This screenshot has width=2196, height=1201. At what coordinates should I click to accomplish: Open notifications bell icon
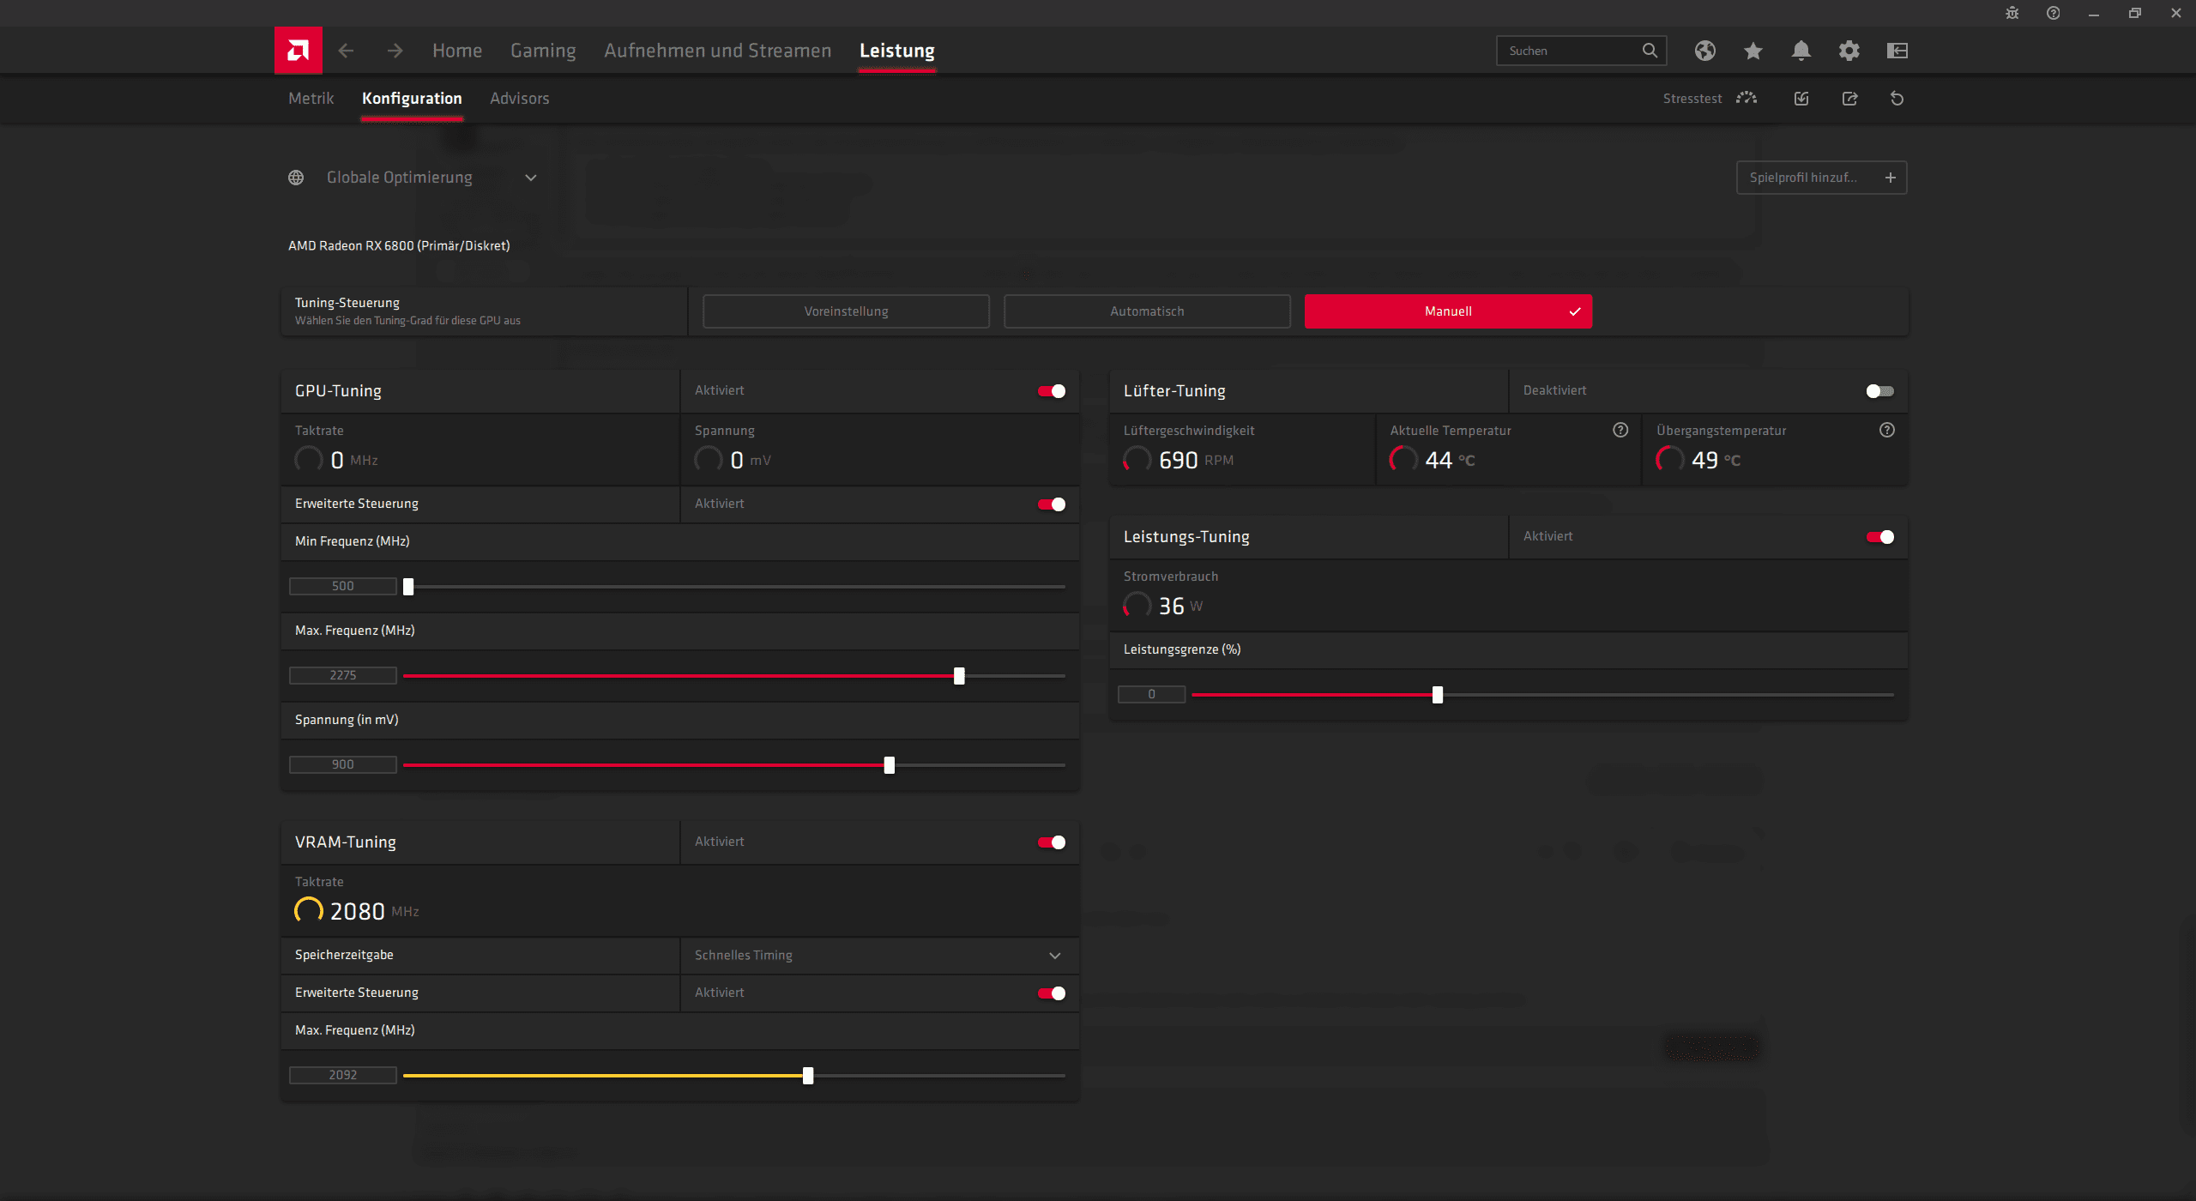point(1801,51)
